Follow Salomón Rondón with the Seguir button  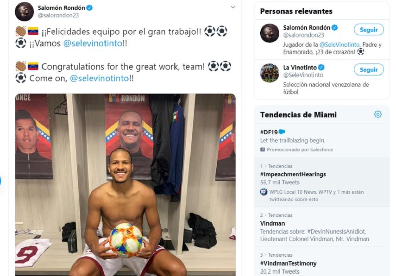click(x=369, y=29)
